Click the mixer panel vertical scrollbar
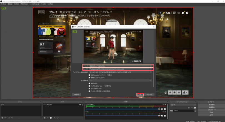The image size is (225, 122). tap(167, 111)
